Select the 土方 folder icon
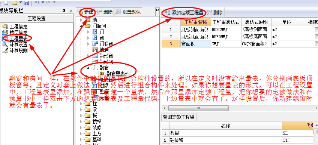This screenshot has height=145, width=318. click(87, 134)
